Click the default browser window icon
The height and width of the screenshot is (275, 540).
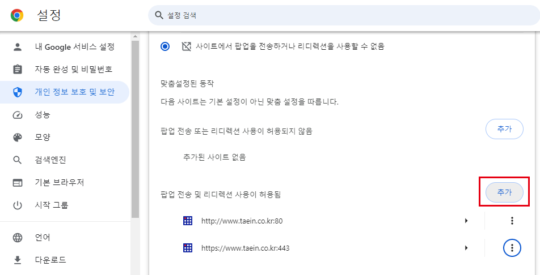pyautogui.click(x=18, y=183)
